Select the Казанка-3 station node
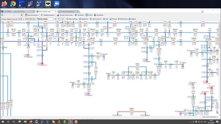The height and width of the screenshot is (124, 221). tap(73, 84)
